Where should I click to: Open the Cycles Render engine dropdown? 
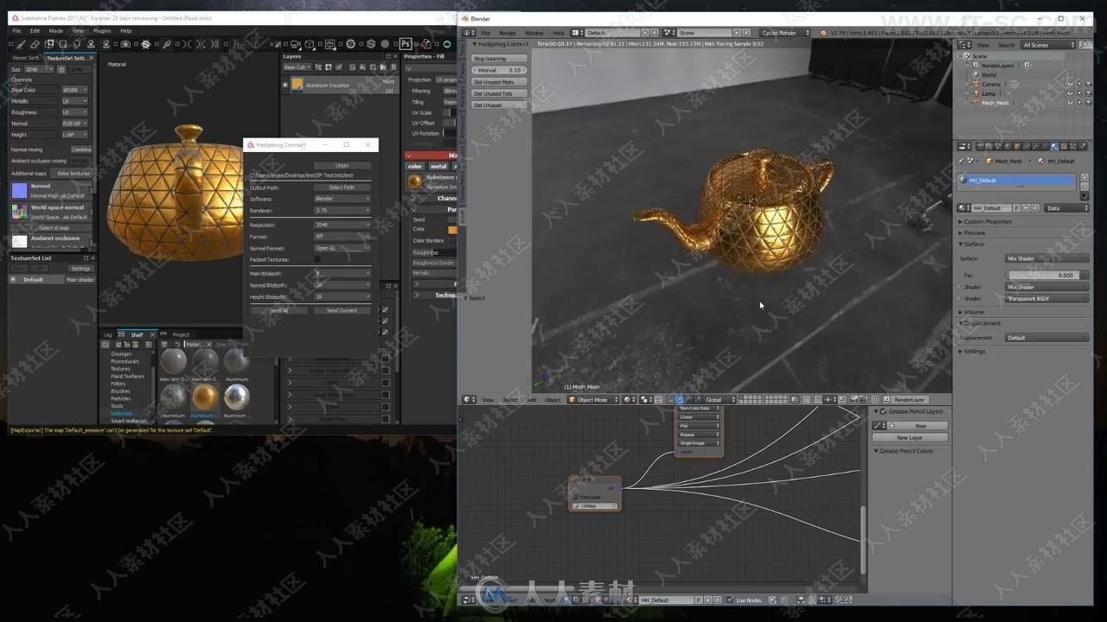pyautogui.click(x=785, y=33)
